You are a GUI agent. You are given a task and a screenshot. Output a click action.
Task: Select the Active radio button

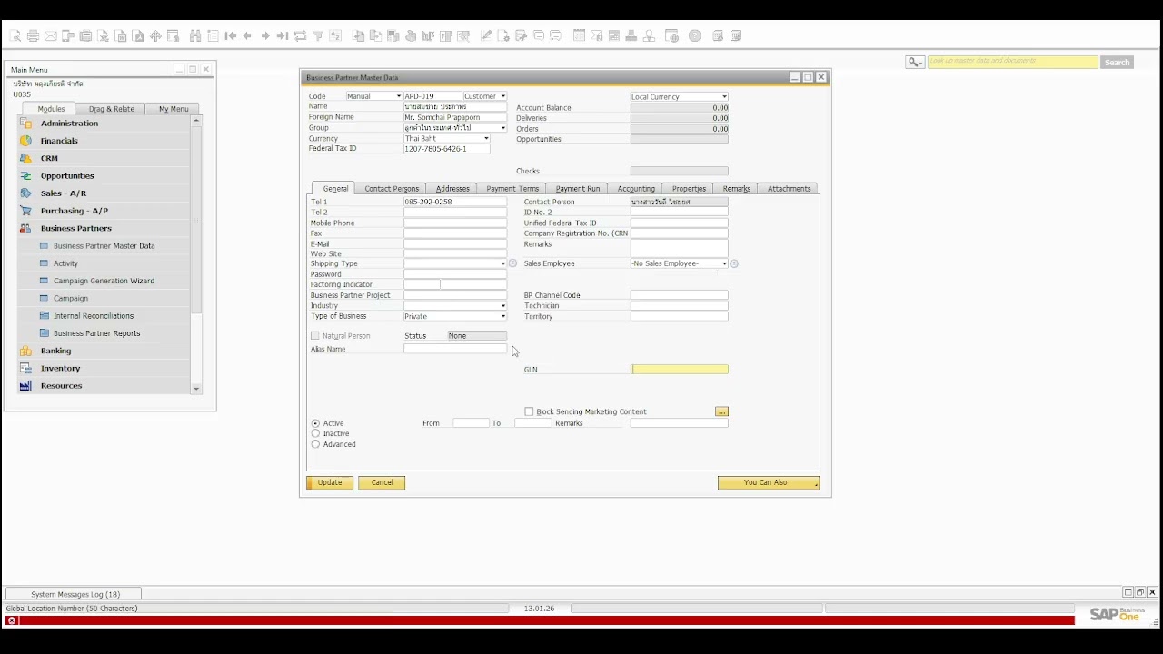(315, 423)
